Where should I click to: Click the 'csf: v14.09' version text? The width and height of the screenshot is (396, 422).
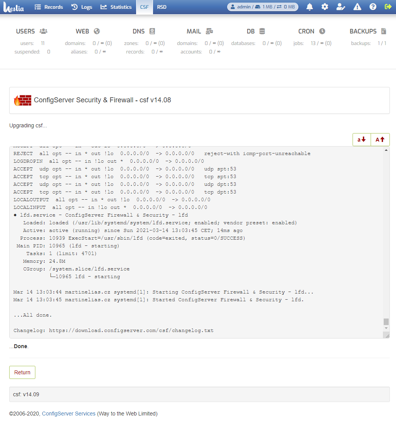coord(26,394)
